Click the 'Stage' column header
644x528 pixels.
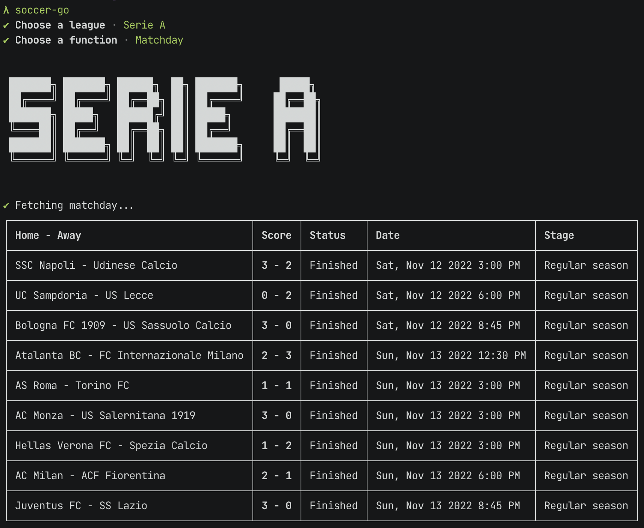(x=559, y=235)
